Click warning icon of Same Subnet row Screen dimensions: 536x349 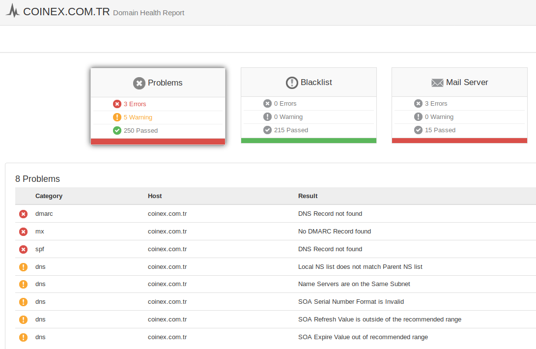pyautogui.click(x=23, y=284)
